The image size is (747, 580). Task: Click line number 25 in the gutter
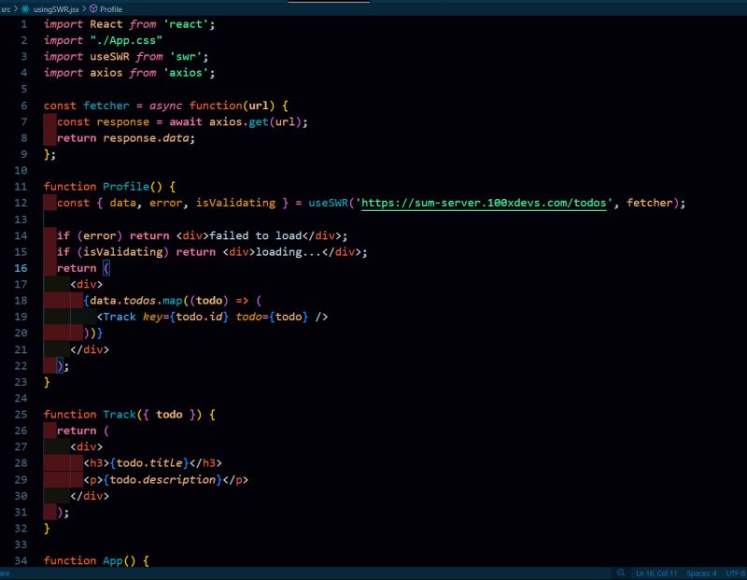[21, 414]
